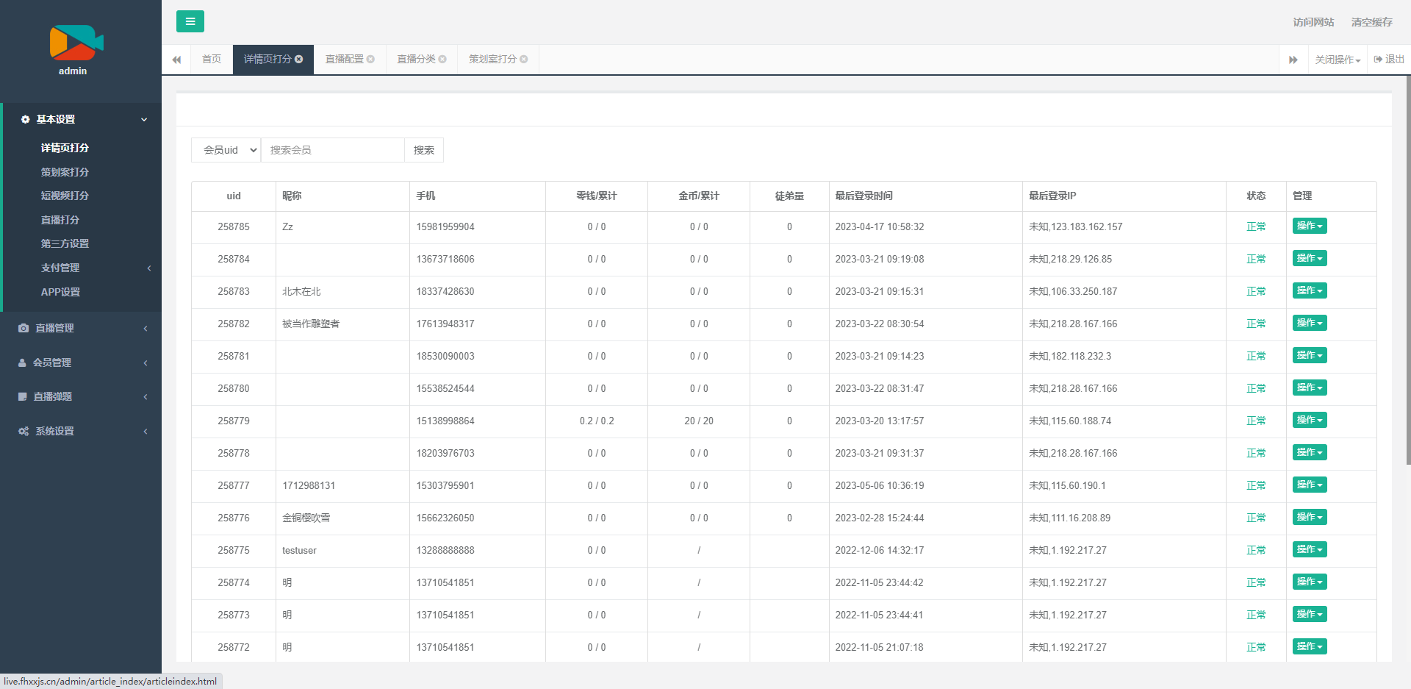The width and height of the screenshot is (1411, 689).
Task: Toggle the sidebar with the hamburger menu button
Action: coord(190,21)
